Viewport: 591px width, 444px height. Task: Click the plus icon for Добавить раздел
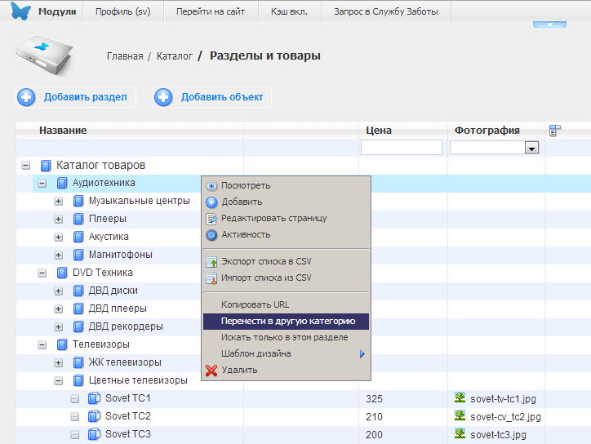27,97
